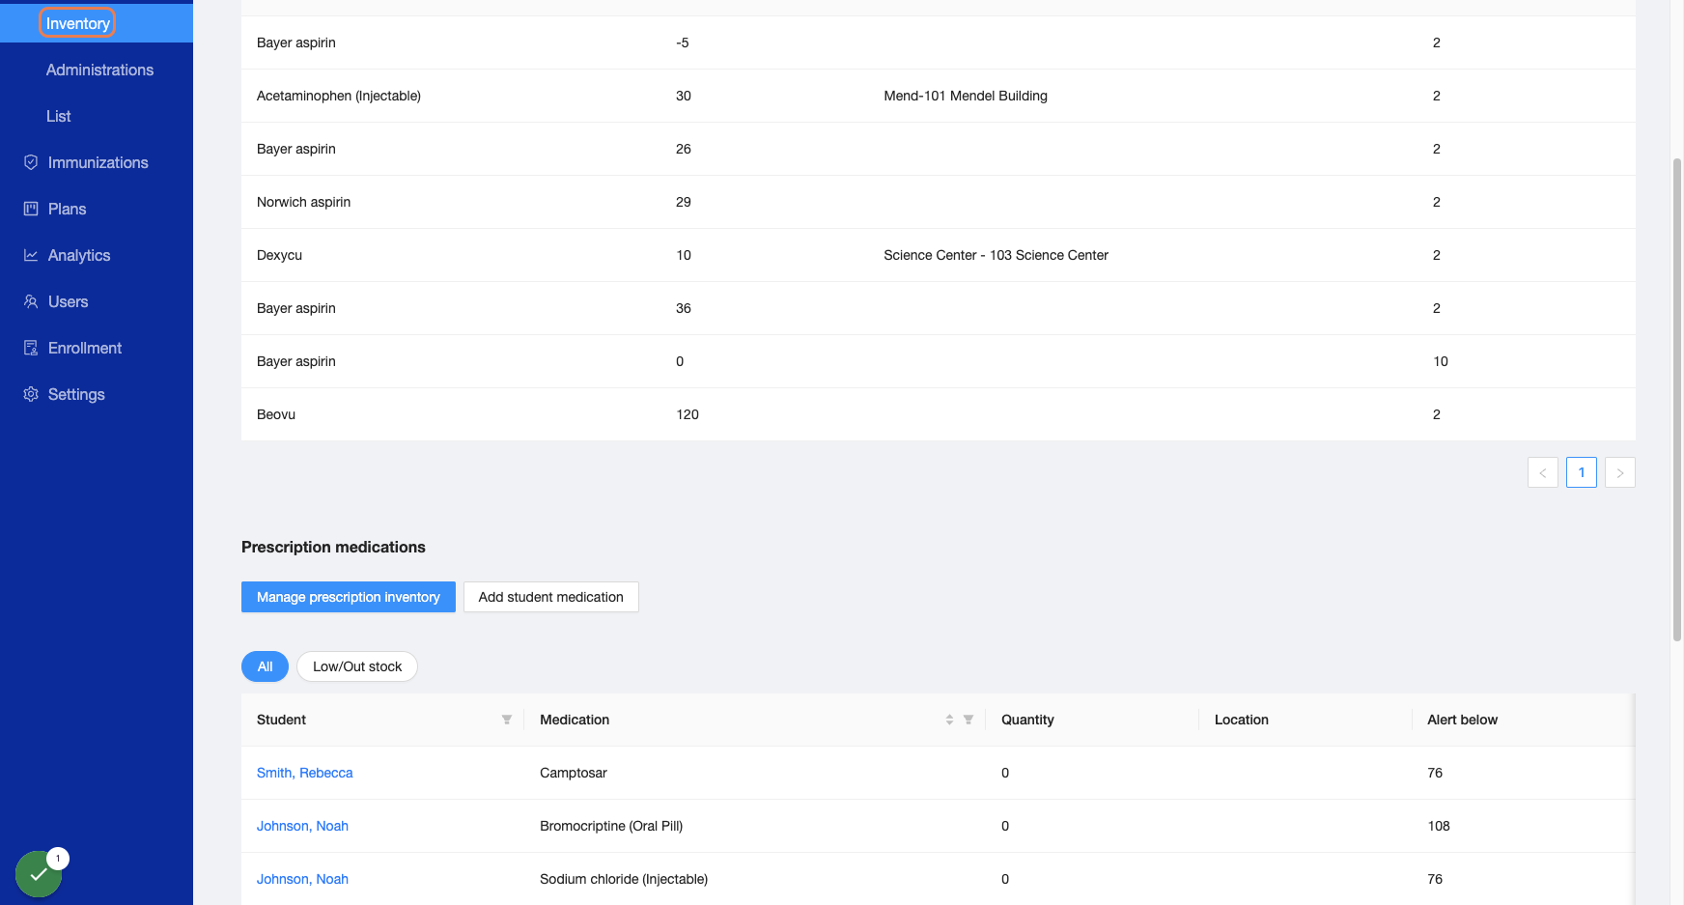Open Inventory in the sidebar

click(77, 23)
